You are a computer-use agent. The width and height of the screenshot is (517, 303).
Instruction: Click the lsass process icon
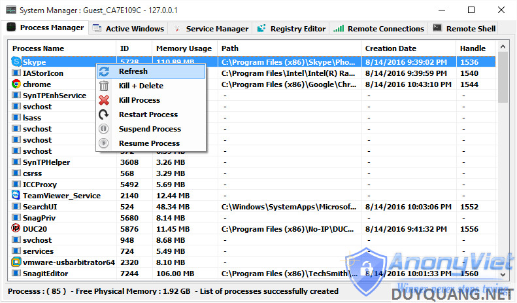(x=16, y=118)
